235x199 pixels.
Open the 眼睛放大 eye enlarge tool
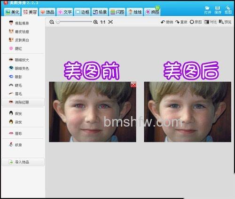[x=19, y=60]
